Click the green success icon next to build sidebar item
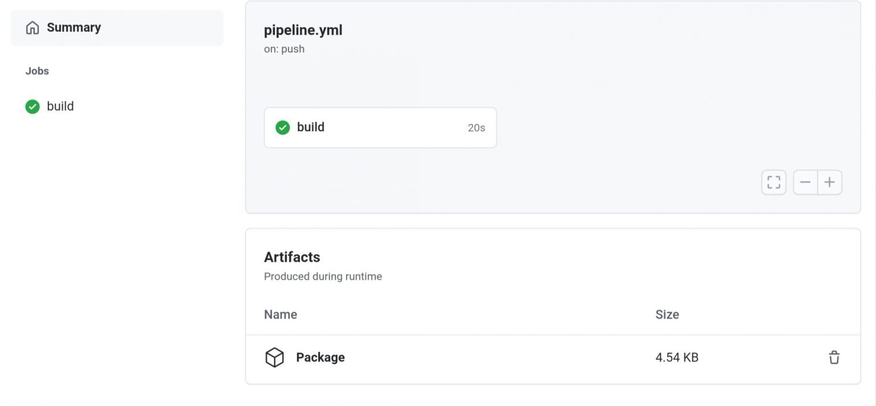876x406 pixels. [x=32, y=106]
